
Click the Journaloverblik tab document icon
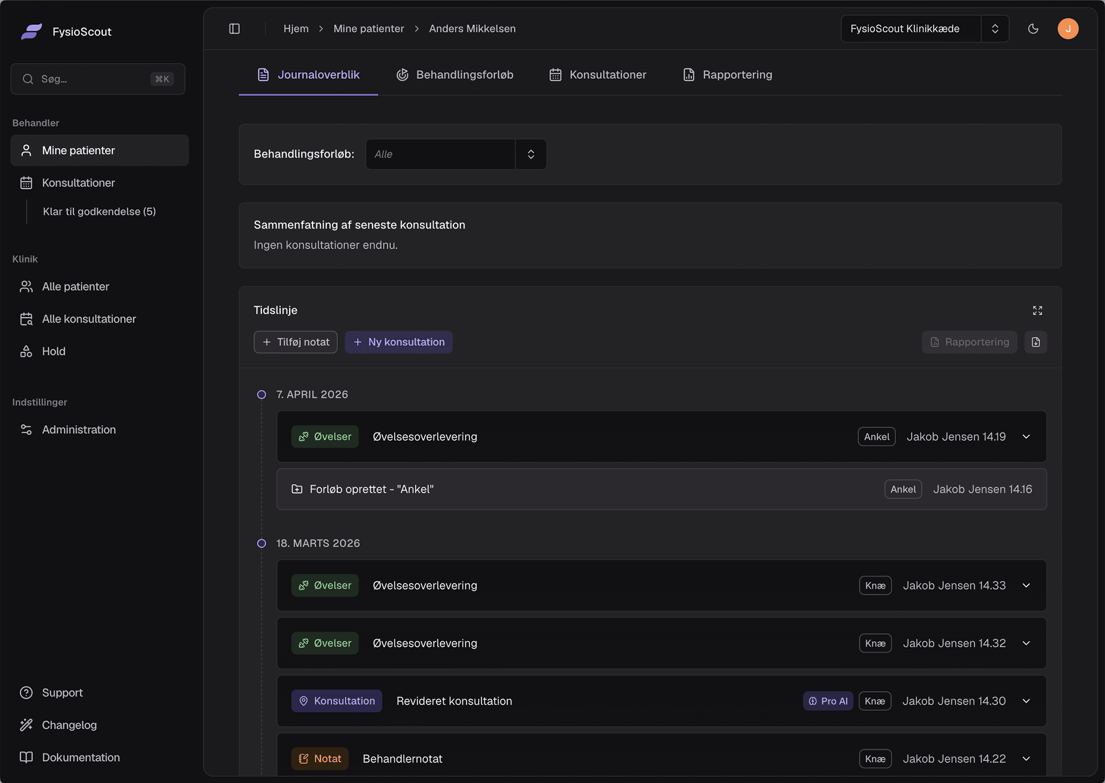(x=263, y=75)
